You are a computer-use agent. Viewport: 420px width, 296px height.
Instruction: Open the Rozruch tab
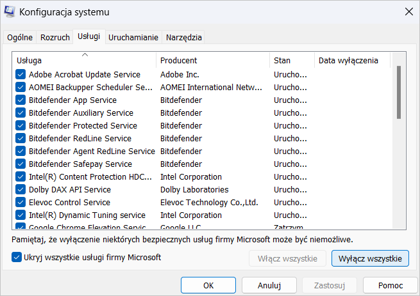click(x=55, y=38)
